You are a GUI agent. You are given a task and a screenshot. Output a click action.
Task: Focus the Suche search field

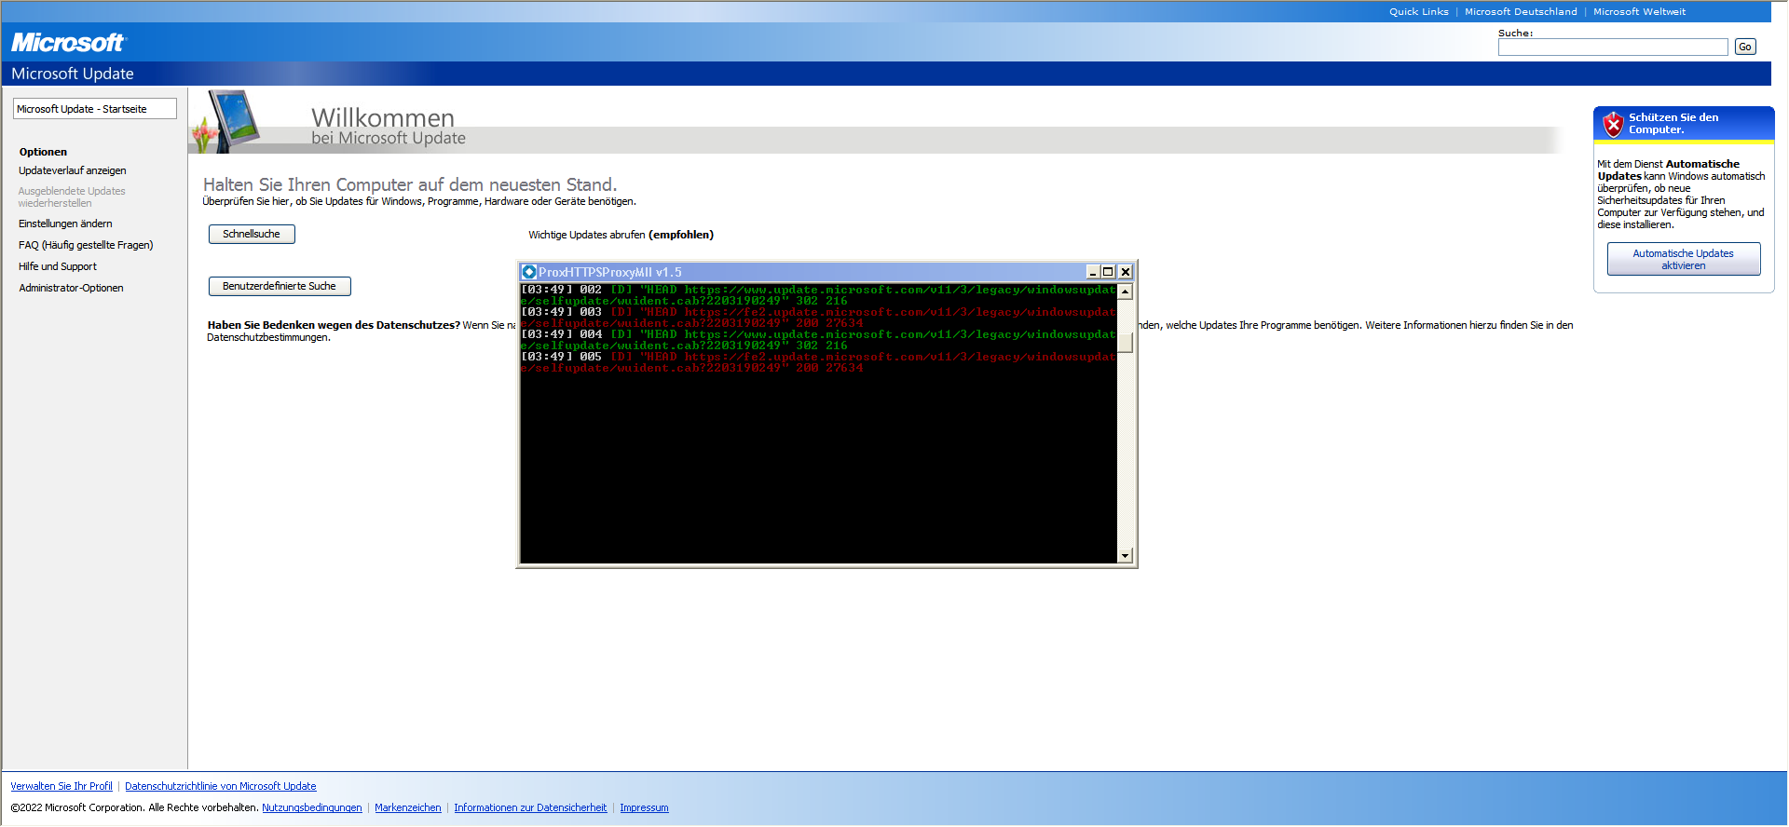(x=1613, y=47)
